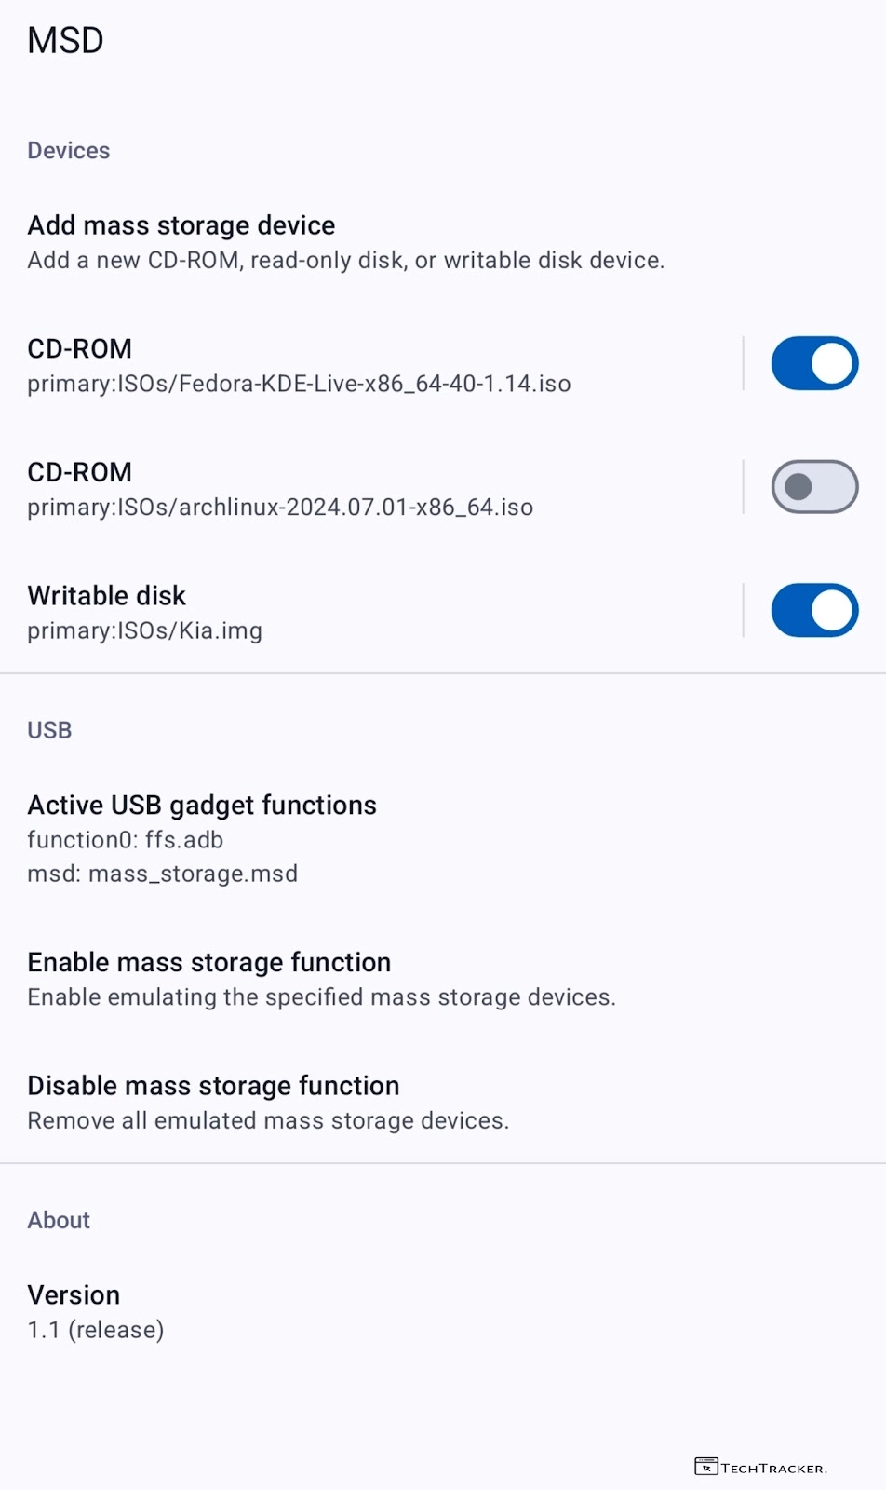Tap Enable mass storage function
Screen dimensions: 886x1490
tap(321, 979)
